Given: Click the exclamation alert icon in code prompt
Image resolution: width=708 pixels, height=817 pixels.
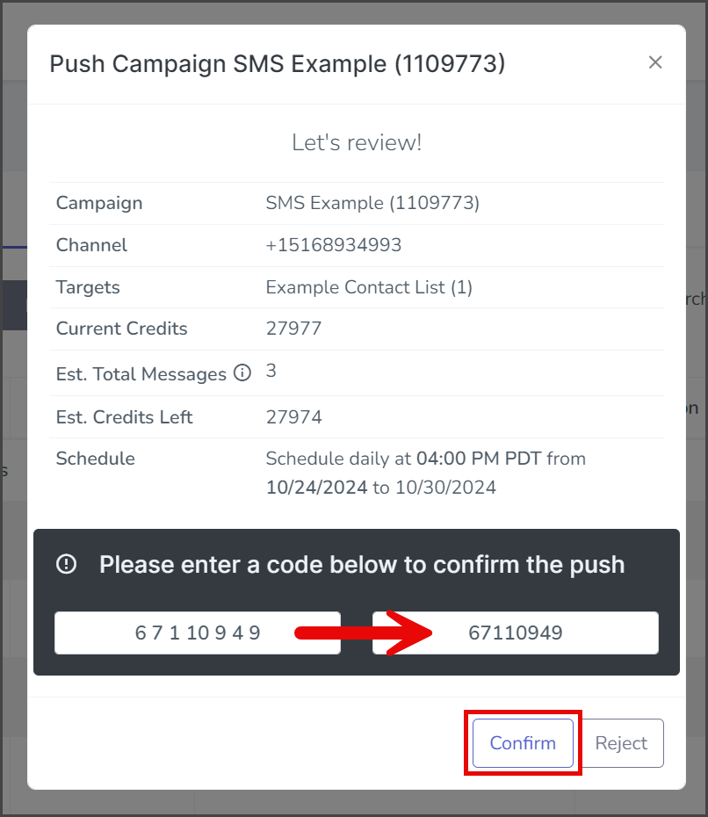Looking at the screenshot, I should [66, 564].
